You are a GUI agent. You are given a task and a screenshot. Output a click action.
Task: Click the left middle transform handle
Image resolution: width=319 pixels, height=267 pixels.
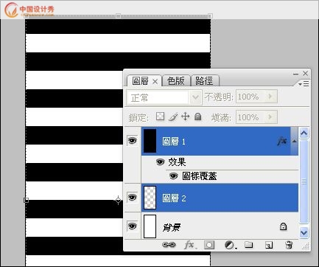coord(26,200)
